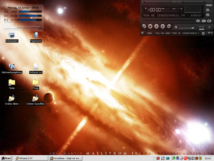Toggle the EQ indicator in Winamp display
The height and width of the screenshot is (161, 214).
181,9
